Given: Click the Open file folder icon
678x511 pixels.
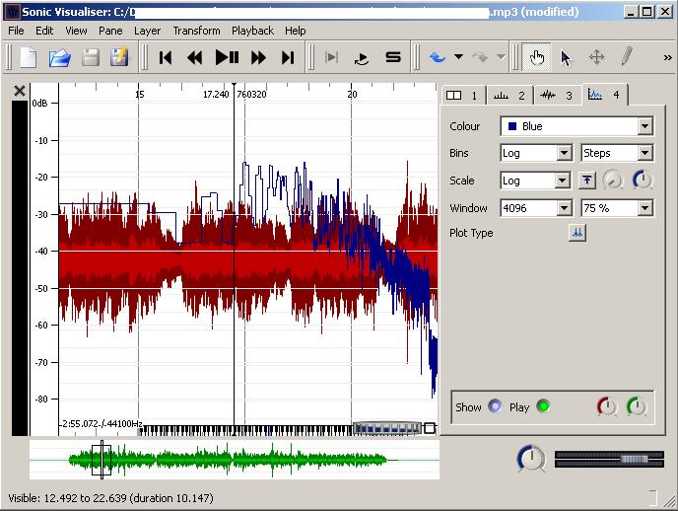Looking at the screenshot, I should [59, 57].
